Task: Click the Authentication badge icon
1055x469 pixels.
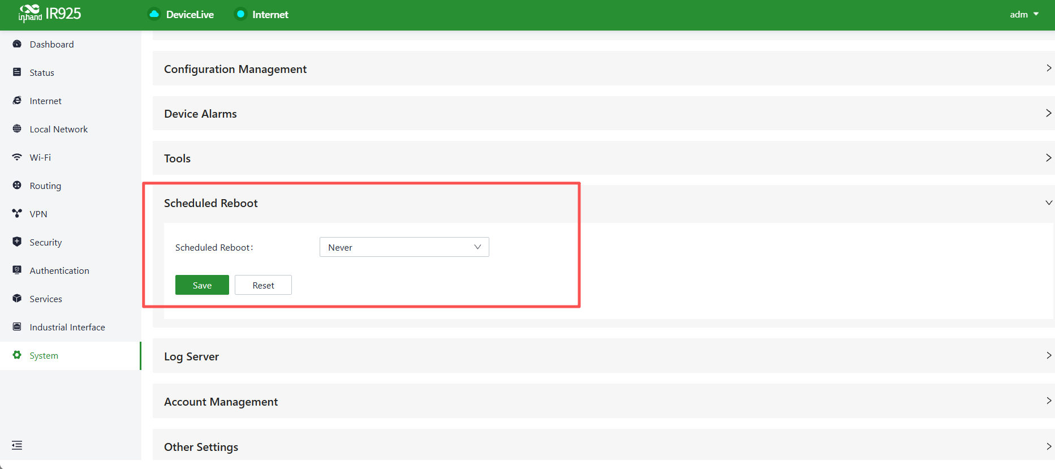Action: pos(17,270)
